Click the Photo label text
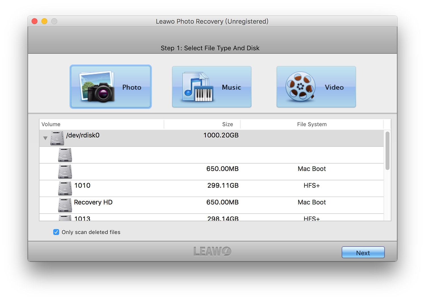Viewport: 425px width, 301px height. [x=132, y=87]
